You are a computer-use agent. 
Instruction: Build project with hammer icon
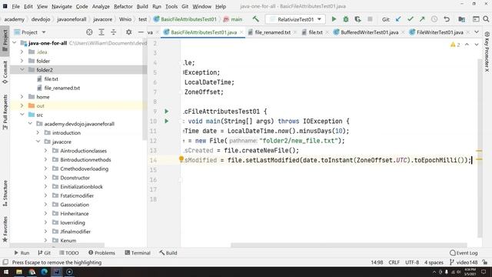(256, 19)
